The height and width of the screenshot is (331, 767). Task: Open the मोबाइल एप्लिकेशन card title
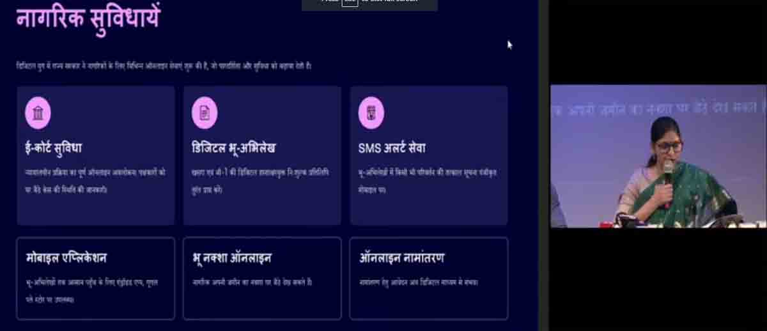click(66, 258)
